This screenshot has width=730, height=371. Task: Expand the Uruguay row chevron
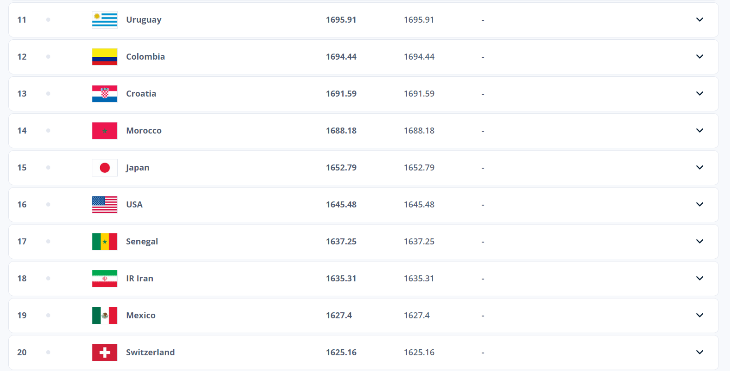700,20
